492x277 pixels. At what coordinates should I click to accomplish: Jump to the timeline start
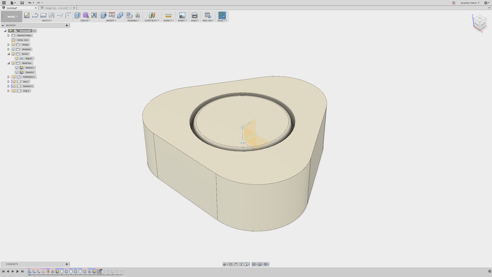3,271
